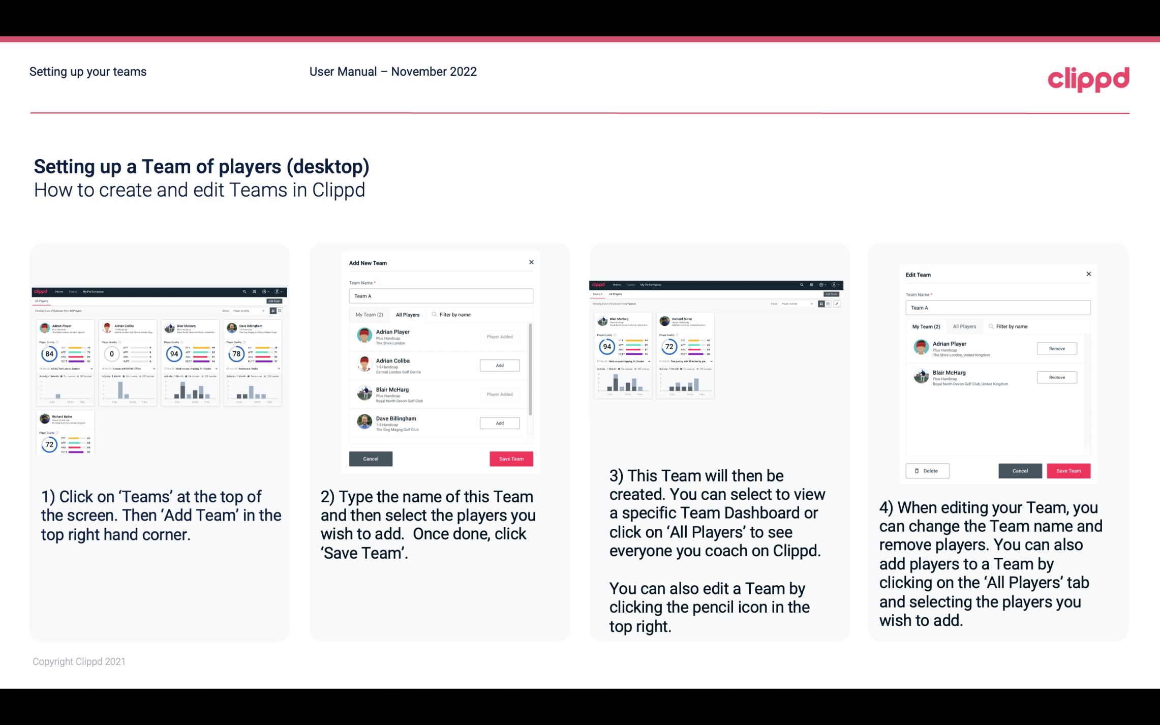1160x725 pixels.
Task: Click player profile thumbnail for Blair McHarg
Action: click(364, 394)
